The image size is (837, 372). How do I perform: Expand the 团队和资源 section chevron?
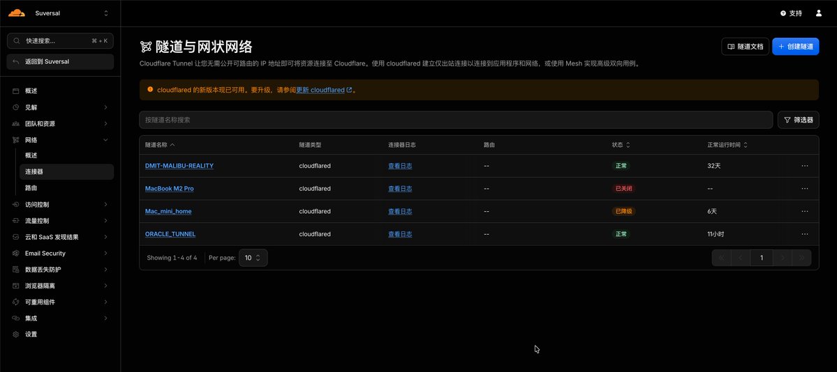pos(105,123)
